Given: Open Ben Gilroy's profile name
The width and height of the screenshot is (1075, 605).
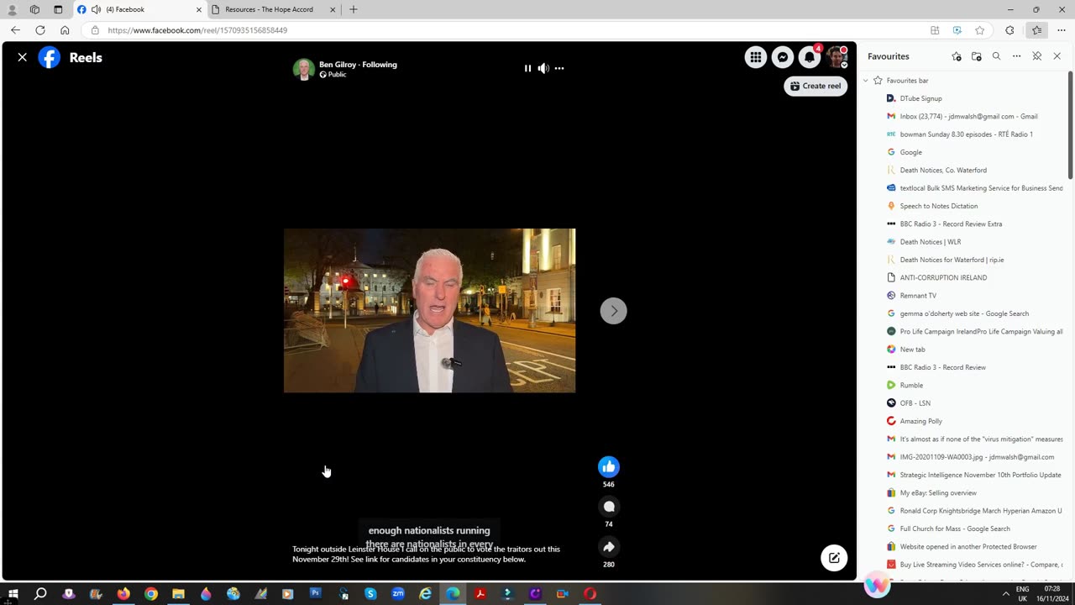Looking at the screenshot, I should coord(338,65).
